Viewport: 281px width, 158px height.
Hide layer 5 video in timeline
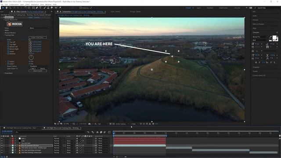coord(2,148)
